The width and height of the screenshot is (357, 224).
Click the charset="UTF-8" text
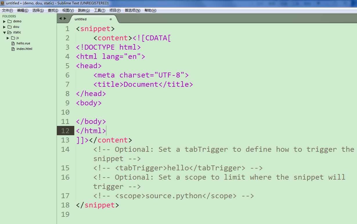click(152, 75)
